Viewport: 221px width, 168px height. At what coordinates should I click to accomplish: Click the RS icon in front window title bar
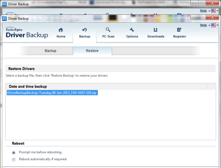(5, 18)
